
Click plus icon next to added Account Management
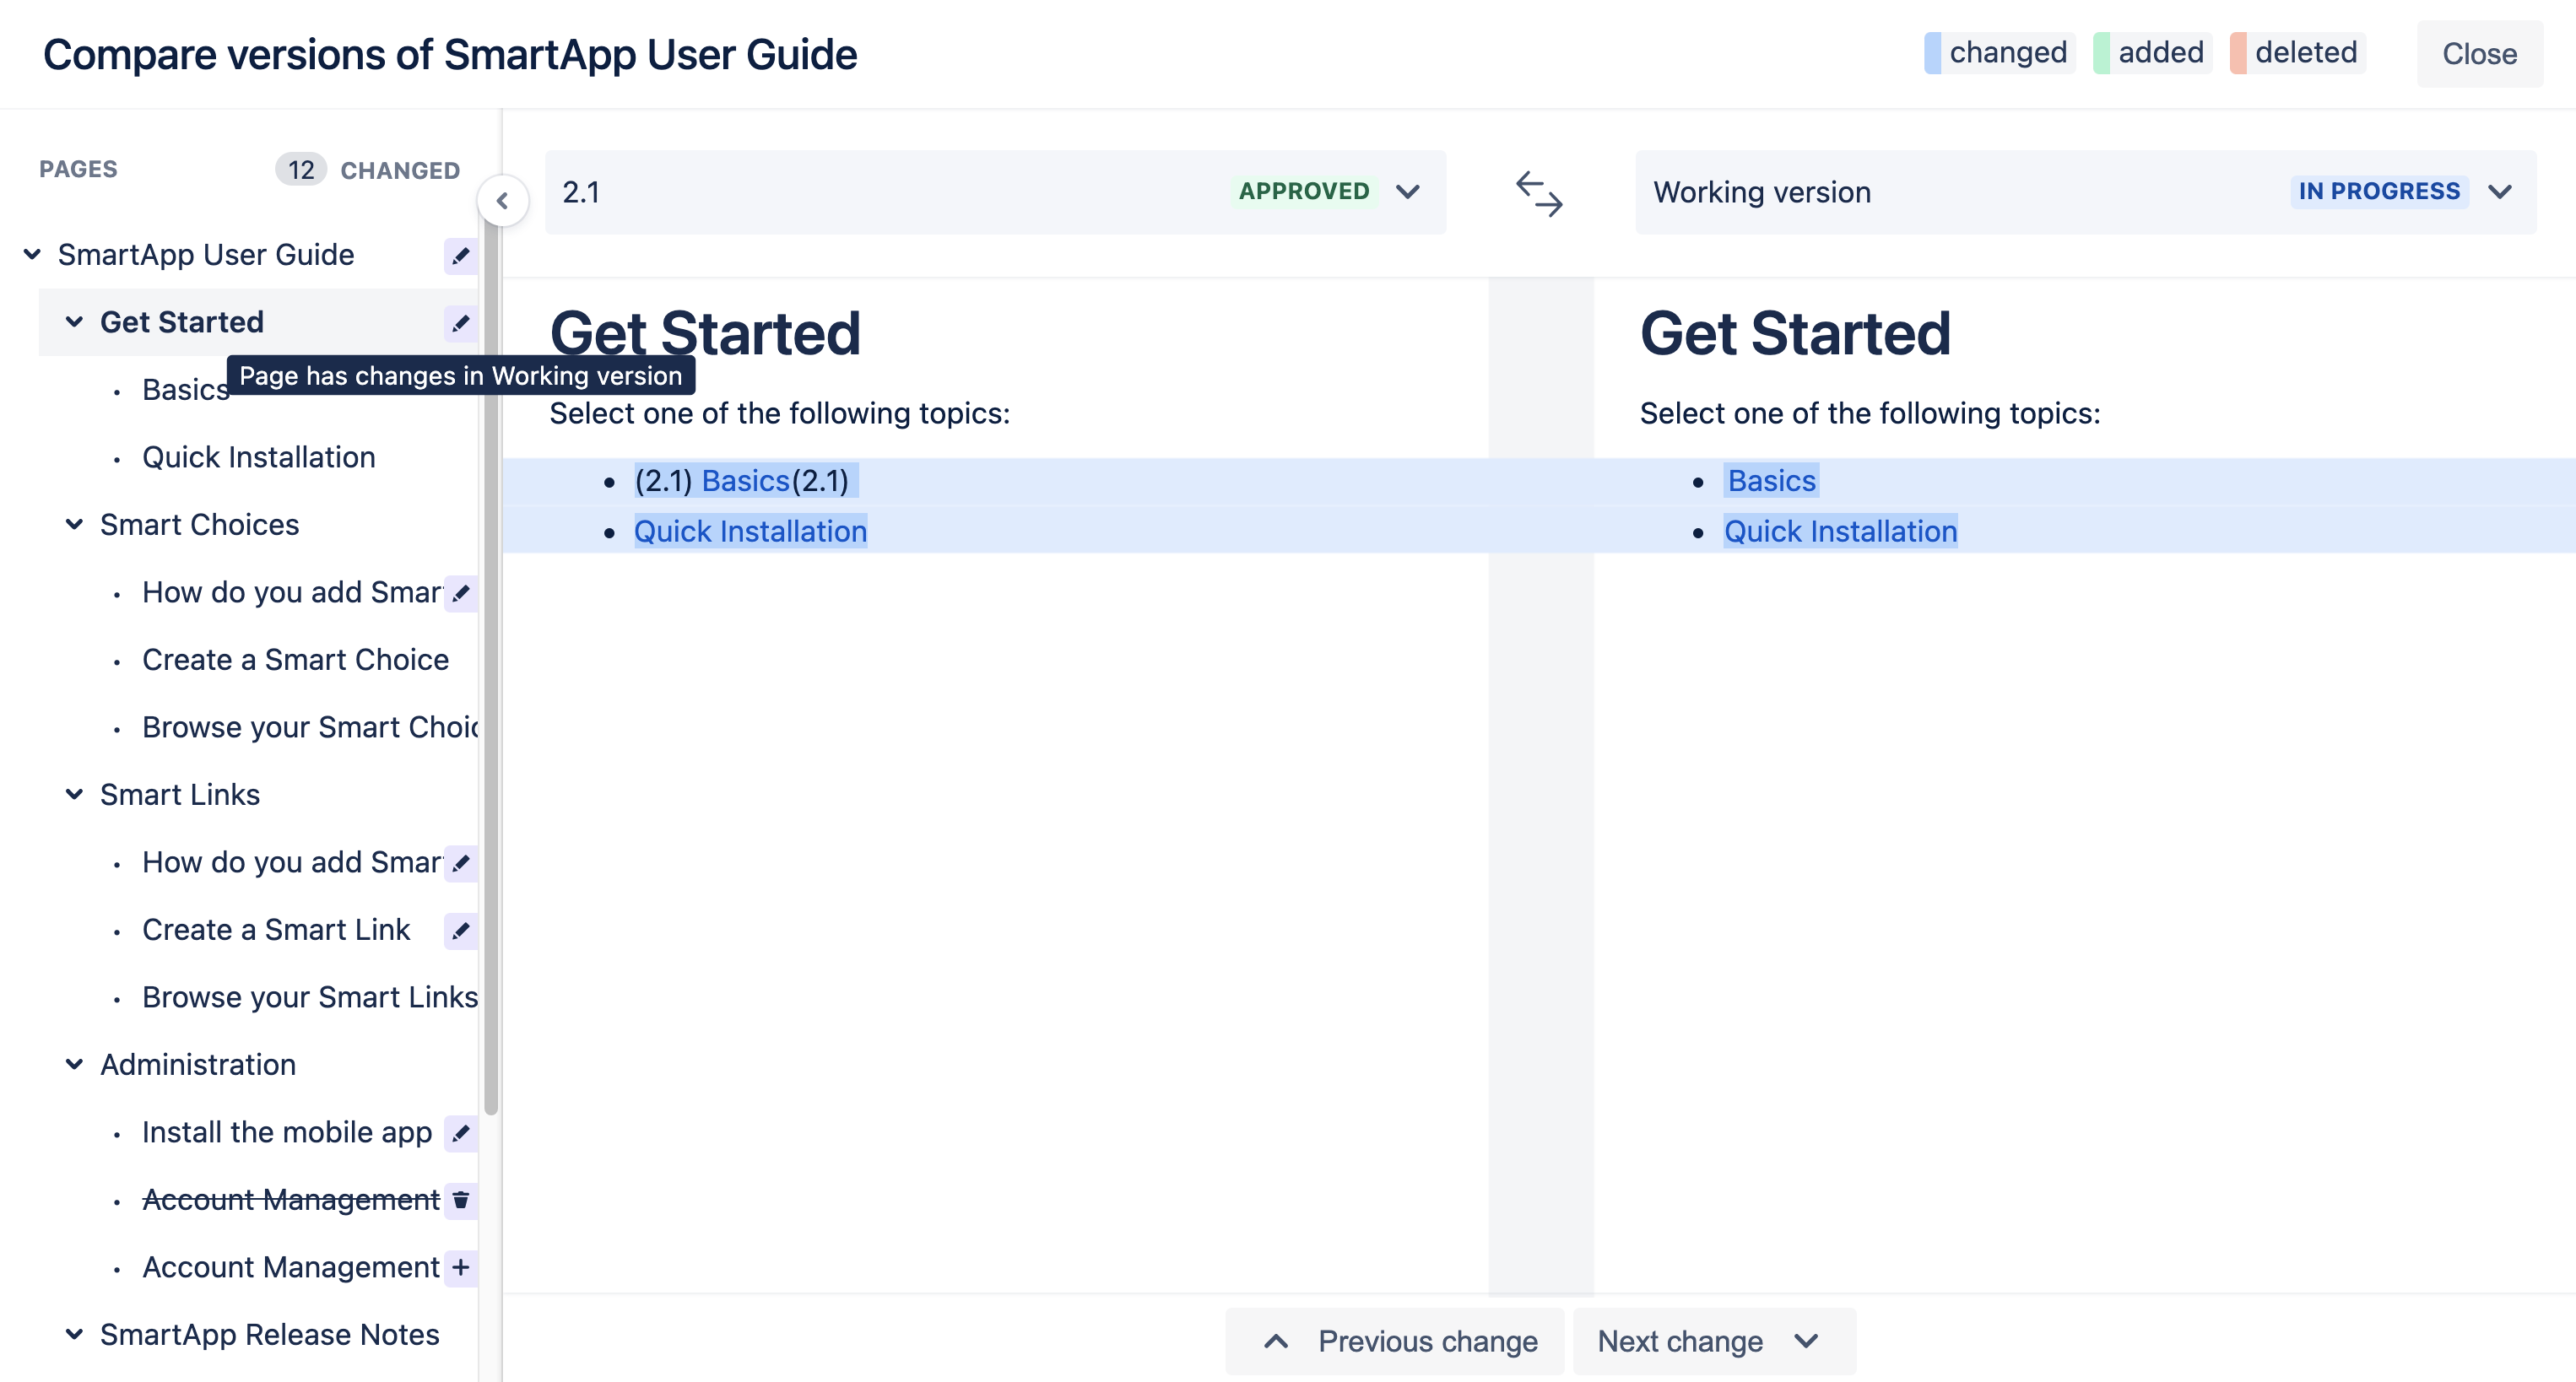(460, 1267)
